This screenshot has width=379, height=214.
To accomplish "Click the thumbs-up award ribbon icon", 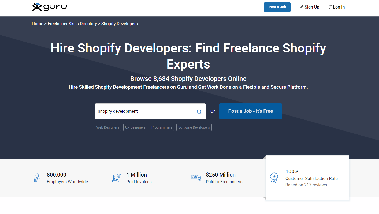I will click(274, 178).
